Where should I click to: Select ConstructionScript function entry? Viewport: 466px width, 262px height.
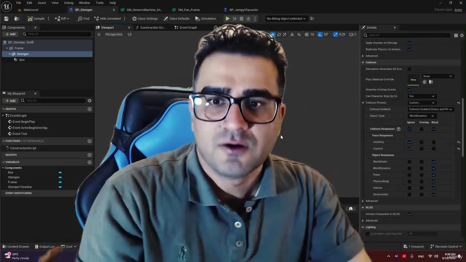point(23,148)
